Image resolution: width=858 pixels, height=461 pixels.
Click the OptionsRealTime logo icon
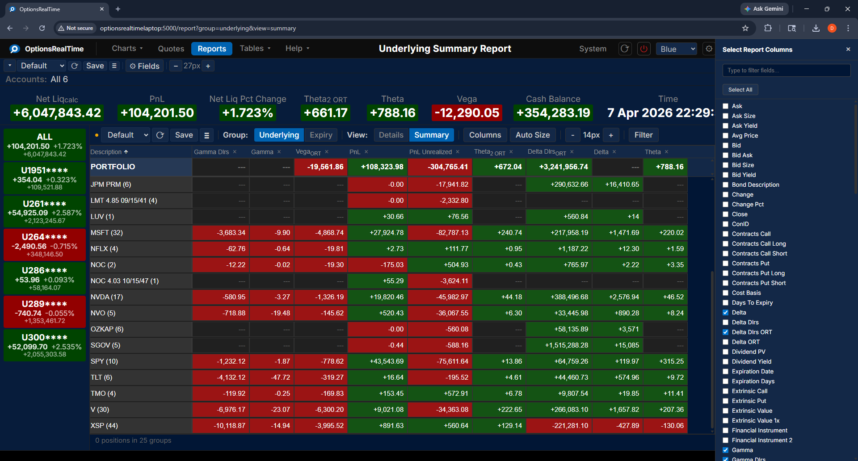[15, 49]
